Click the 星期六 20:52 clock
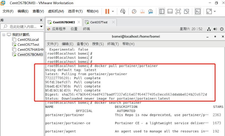 coord(191,29)
